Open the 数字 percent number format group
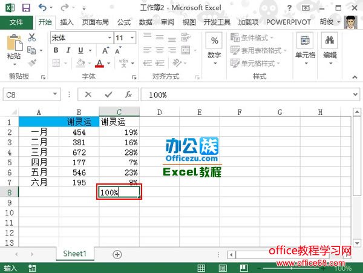The image size is (363, 273). click(214, 48)
